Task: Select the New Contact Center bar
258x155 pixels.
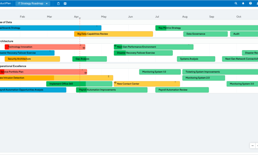Action: pos(147,84)
